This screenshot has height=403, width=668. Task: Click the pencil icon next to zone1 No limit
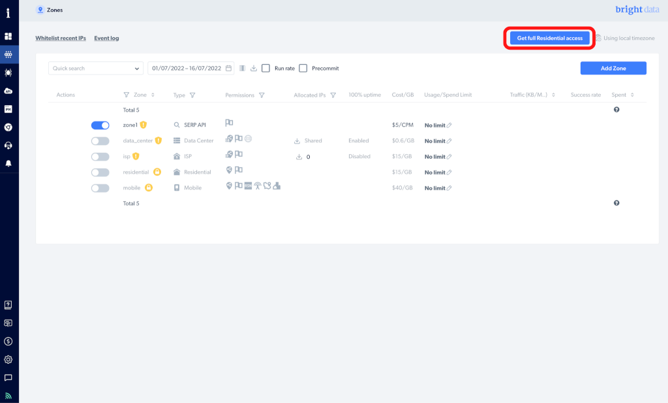point(449,125)
